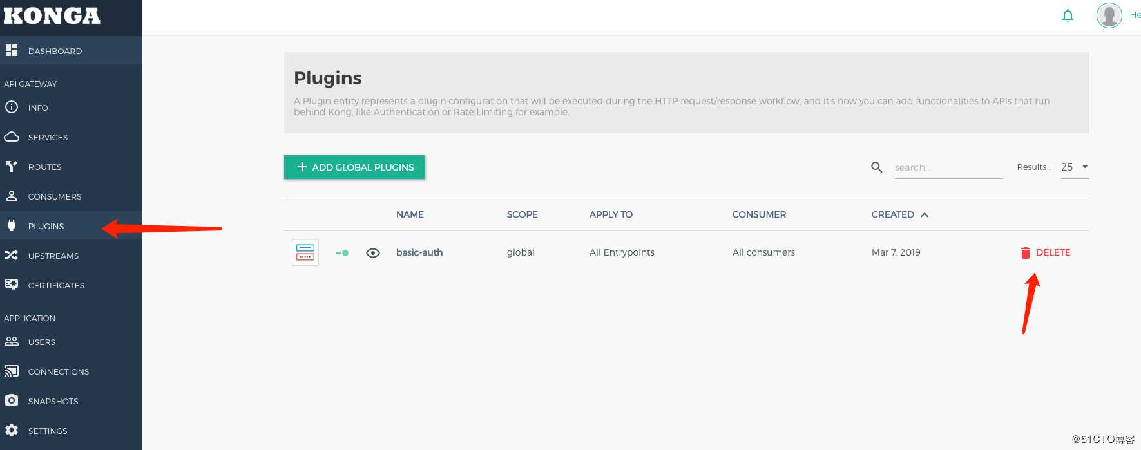This screenshot has width=1141, height=450.
Task: Open the Routes menu item
Action: pyautogui.click(x=71, y=167)
